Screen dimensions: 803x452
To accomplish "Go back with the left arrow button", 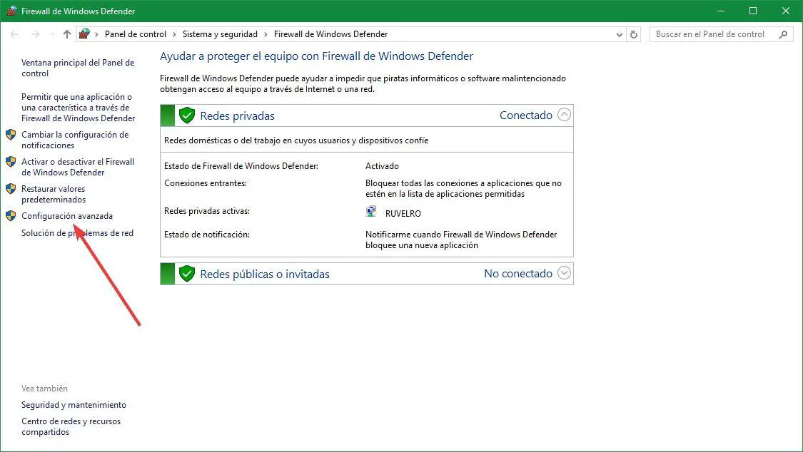I will (15, 34).
